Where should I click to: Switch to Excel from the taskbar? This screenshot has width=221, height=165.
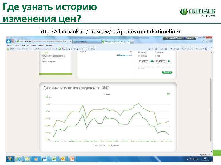pyautogui.click(x=54, y=159)
